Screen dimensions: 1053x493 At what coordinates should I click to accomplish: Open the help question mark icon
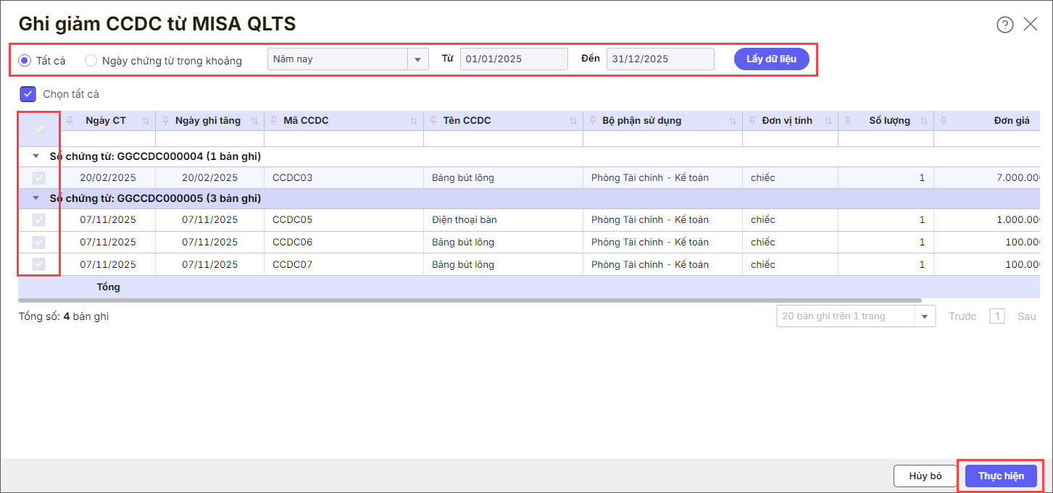coord(1004,25)
